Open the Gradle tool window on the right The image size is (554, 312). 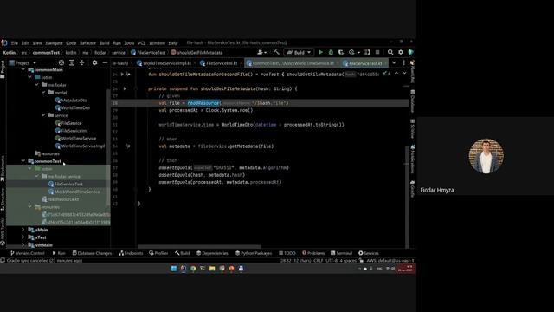click(412, 189)
